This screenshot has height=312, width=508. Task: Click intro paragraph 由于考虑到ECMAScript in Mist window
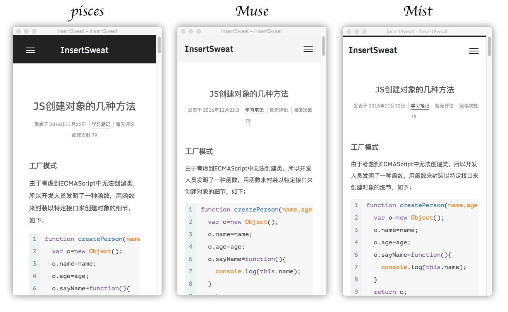point(415,176)
